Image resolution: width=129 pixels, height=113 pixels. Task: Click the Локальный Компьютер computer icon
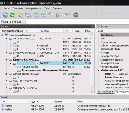pos(6,35)
